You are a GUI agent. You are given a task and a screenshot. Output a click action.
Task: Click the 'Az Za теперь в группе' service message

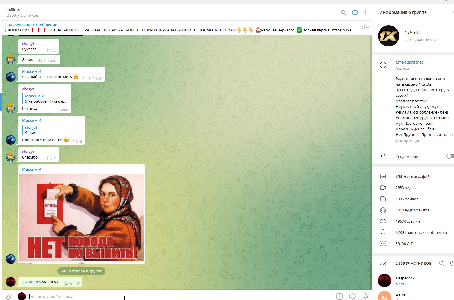coord(82,271)
